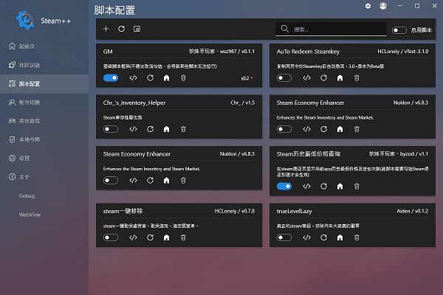The width and height of the screenshot is (443, 295).
Task: Delete the right-column Steam Economy Enhancer
Action: (x=357, y=129)
